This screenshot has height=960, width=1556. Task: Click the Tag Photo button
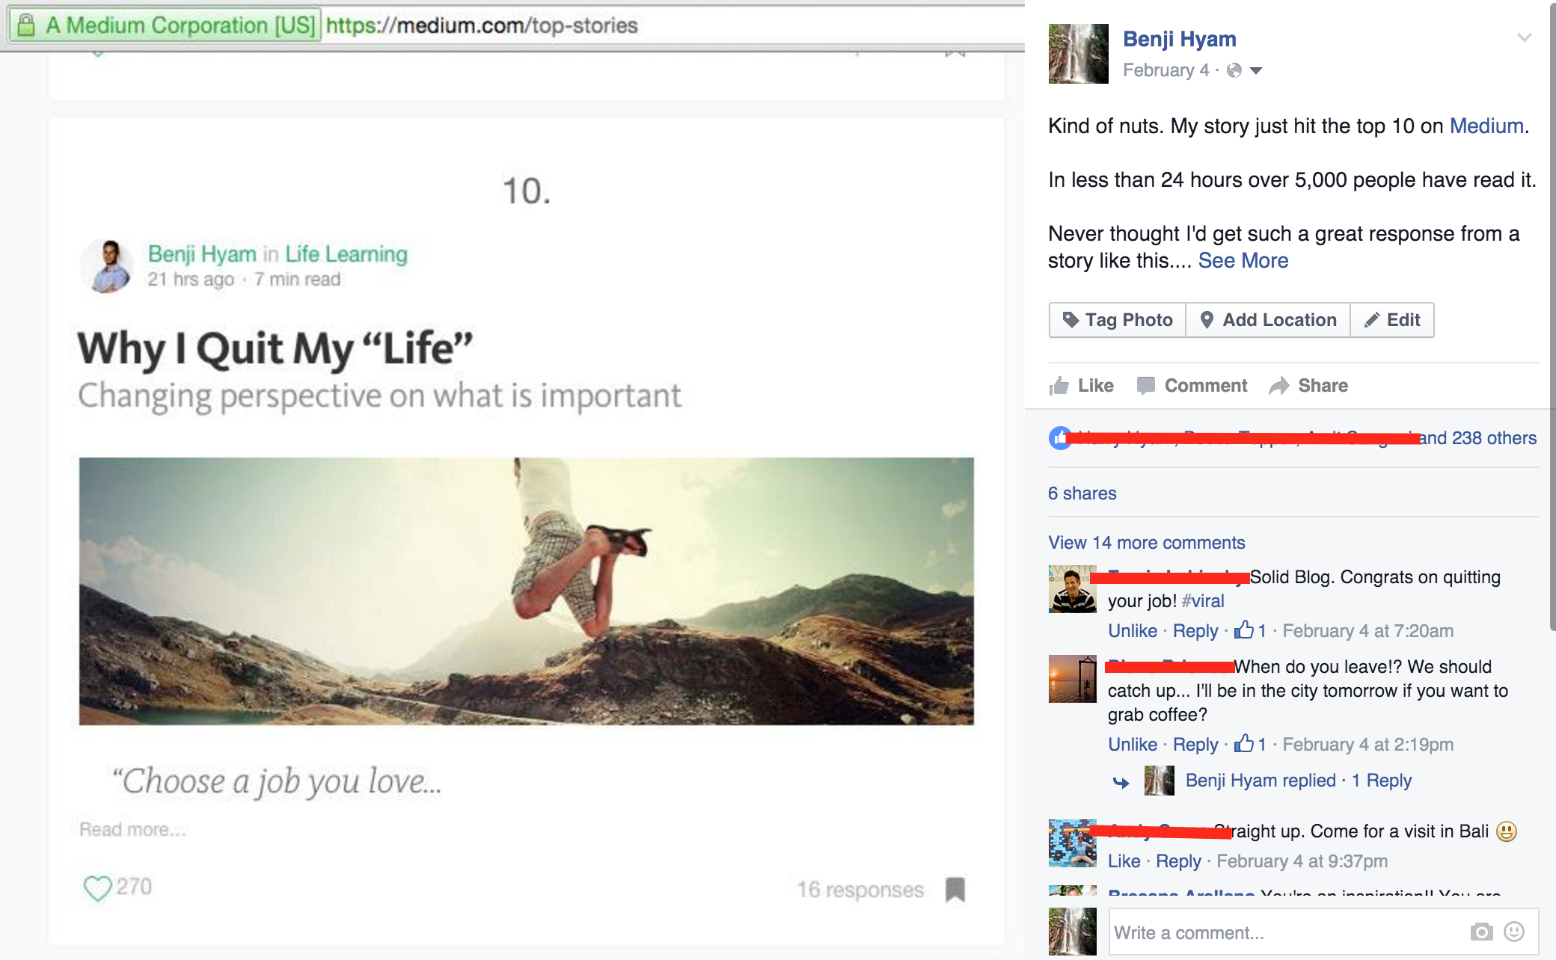pyautogui.click(x=1118, y=320)
